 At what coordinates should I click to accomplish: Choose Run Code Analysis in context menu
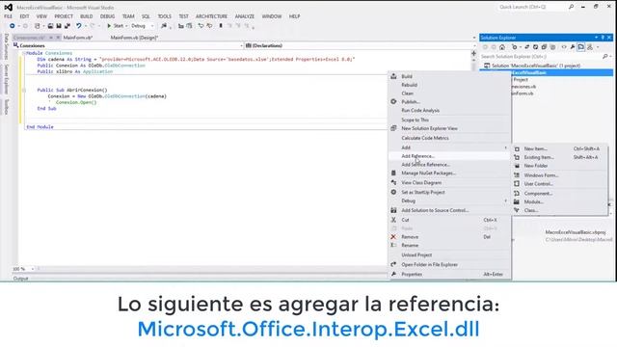pyautogui.click(x=450, y=111)
